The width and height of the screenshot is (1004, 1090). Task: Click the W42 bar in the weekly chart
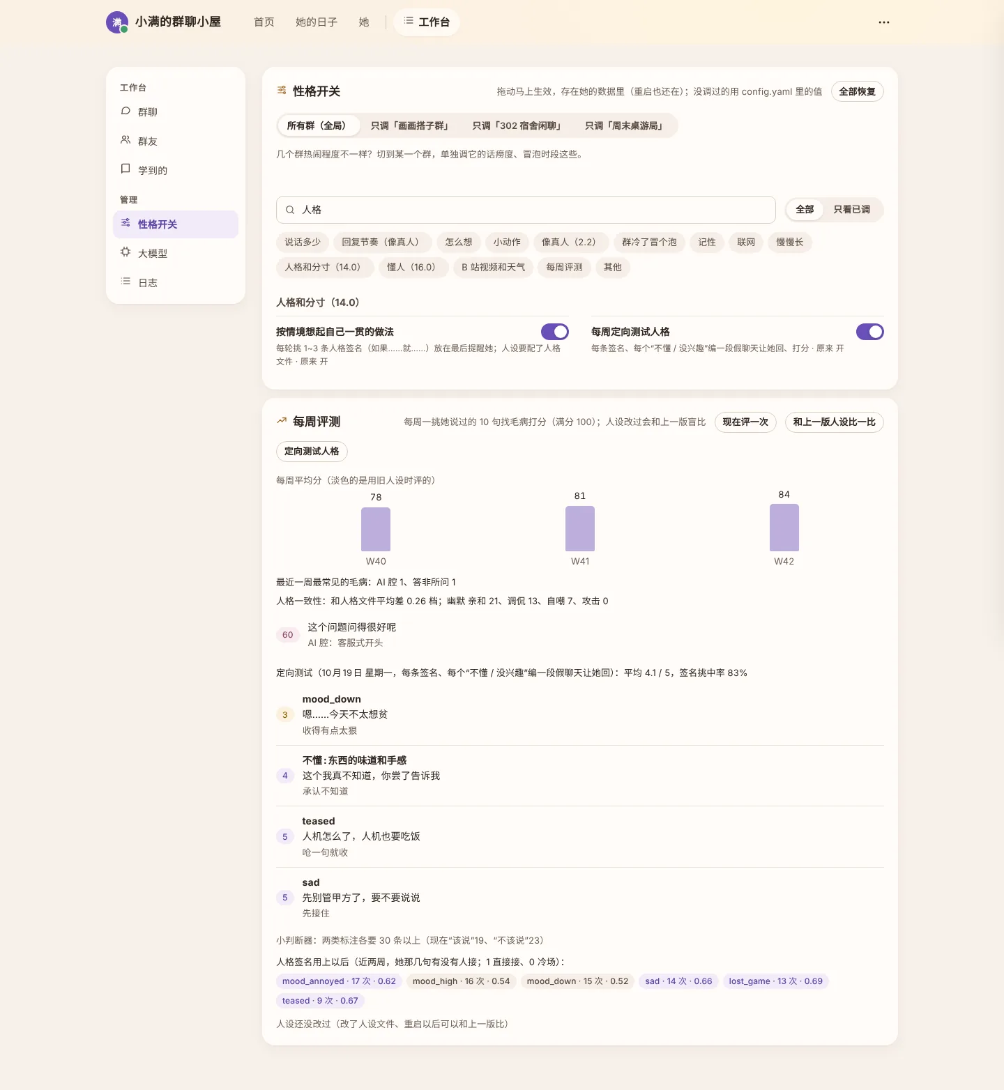(x=784, y=528)
